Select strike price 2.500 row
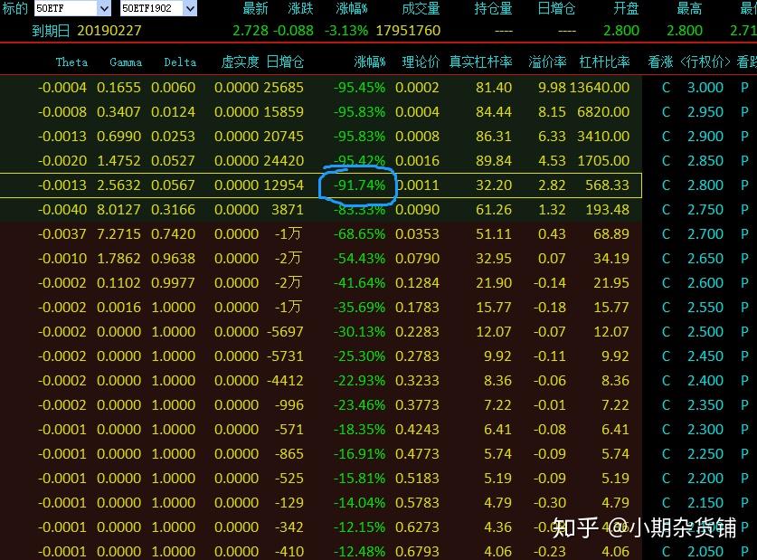Viewport: 757px width, 560px height. 705,332
